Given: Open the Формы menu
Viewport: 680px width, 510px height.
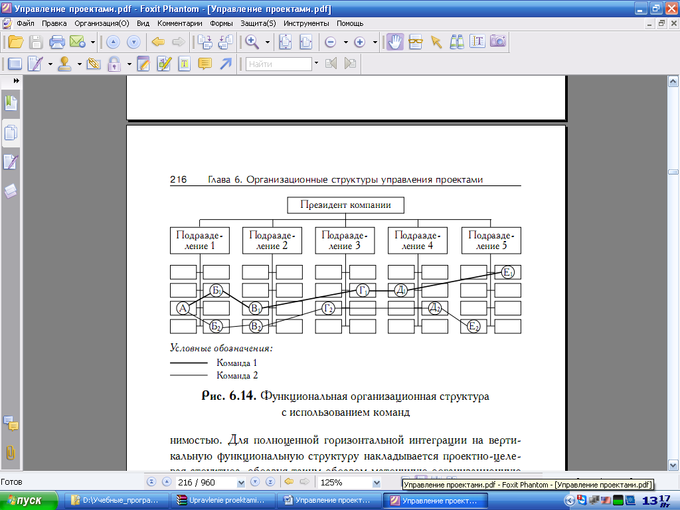Looking at the screenshot, I should (221, 23).
